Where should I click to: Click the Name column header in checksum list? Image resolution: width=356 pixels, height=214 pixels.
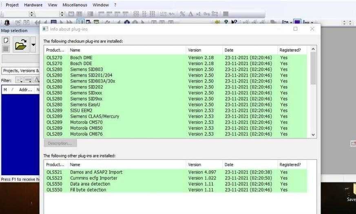click(x=127, y=50)
